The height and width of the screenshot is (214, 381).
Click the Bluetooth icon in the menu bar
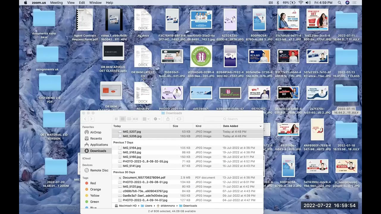click(x=278, y=3)
